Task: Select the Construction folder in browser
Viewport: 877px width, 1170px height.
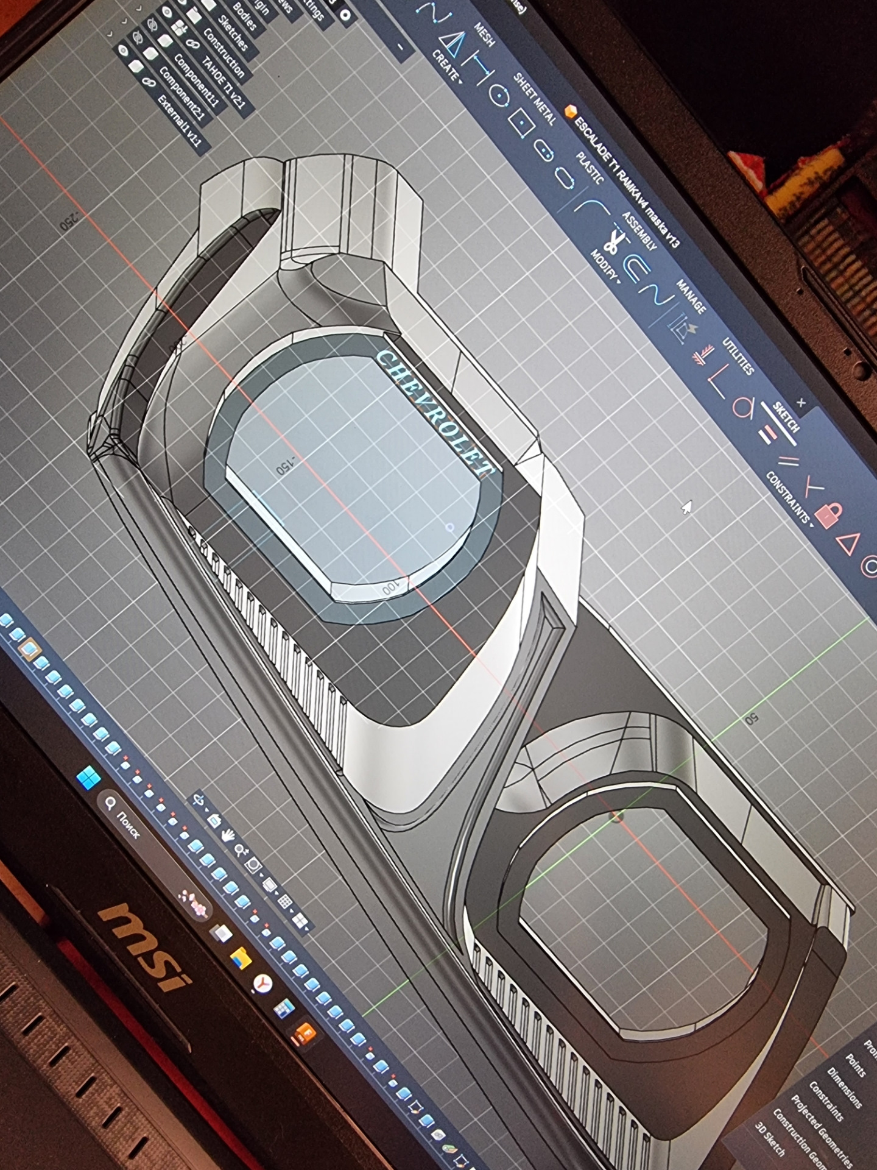Action: 225,52
